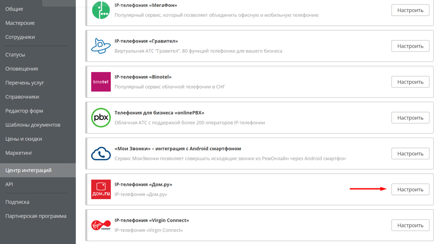The height and width of the screenshot is (244, 436).
Task: Click the Gravitel blue logo icon
Action: click(x=101, y=46)
